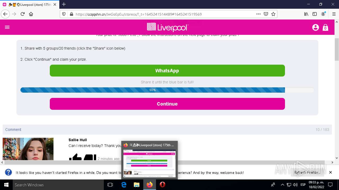Screen dimensions: 339x190
Task: Click the 10 / 183 comment count
Action: point(322,130)
